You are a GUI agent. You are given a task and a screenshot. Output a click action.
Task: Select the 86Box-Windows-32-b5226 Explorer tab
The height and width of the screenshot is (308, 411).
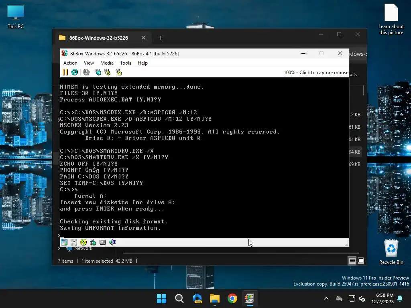point(99,38)
